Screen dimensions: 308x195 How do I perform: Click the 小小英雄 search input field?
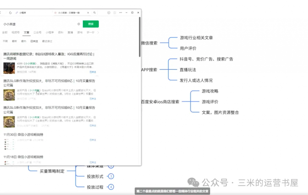coord(39,24)
